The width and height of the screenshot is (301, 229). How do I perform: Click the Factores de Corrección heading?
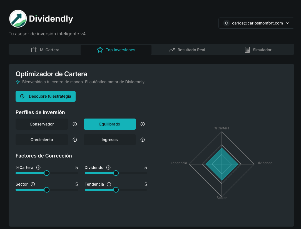coord(44,156)
